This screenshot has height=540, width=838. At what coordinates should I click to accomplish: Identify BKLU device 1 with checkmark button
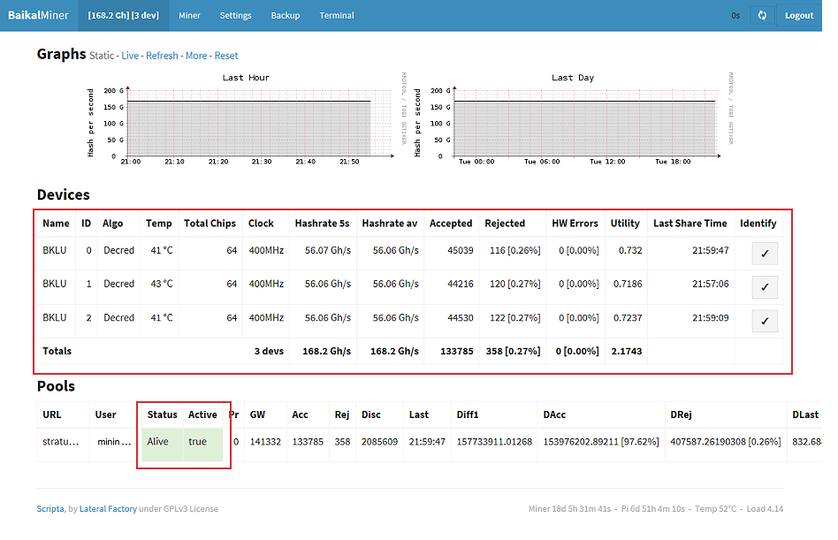tap(765, 287)
